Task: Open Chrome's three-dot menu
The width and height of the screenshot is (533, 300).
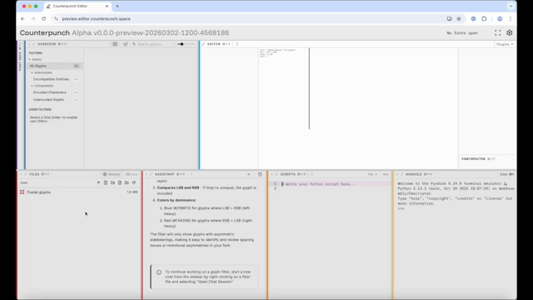Action: coord(511,18)
